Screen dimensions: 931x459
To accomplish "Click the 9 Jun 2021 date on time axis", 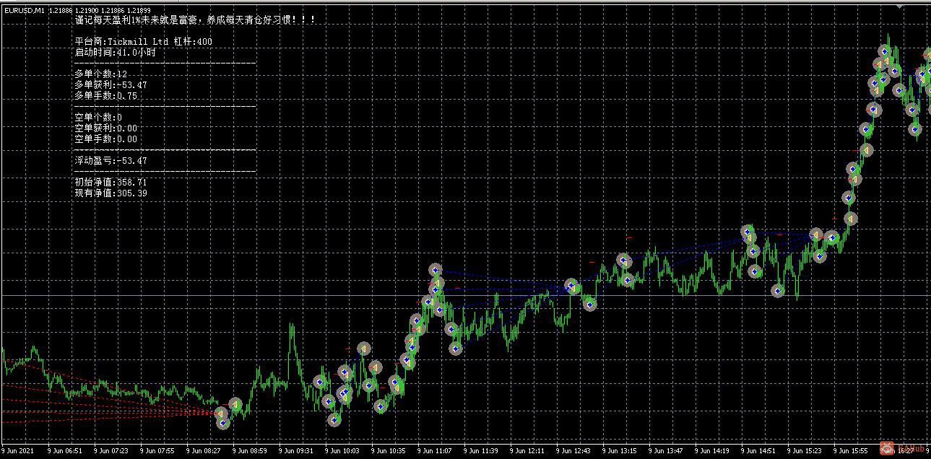I will 17,451.
